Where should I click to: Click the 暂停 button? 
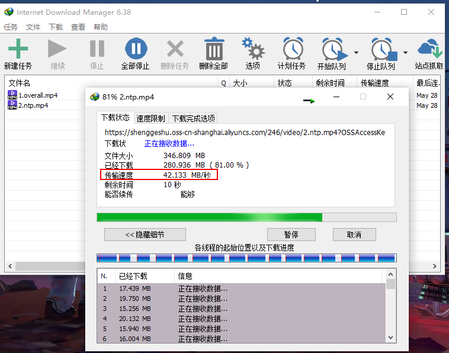pos(291,235)
